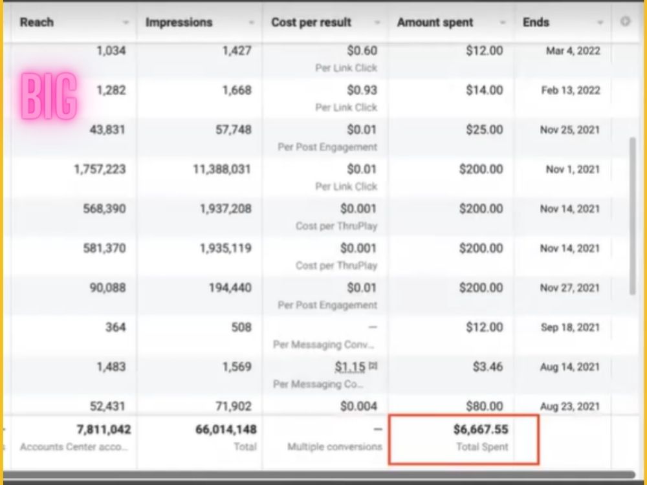Select the Multiple conversions total label
647x485 pixels.
coord(334,447)
